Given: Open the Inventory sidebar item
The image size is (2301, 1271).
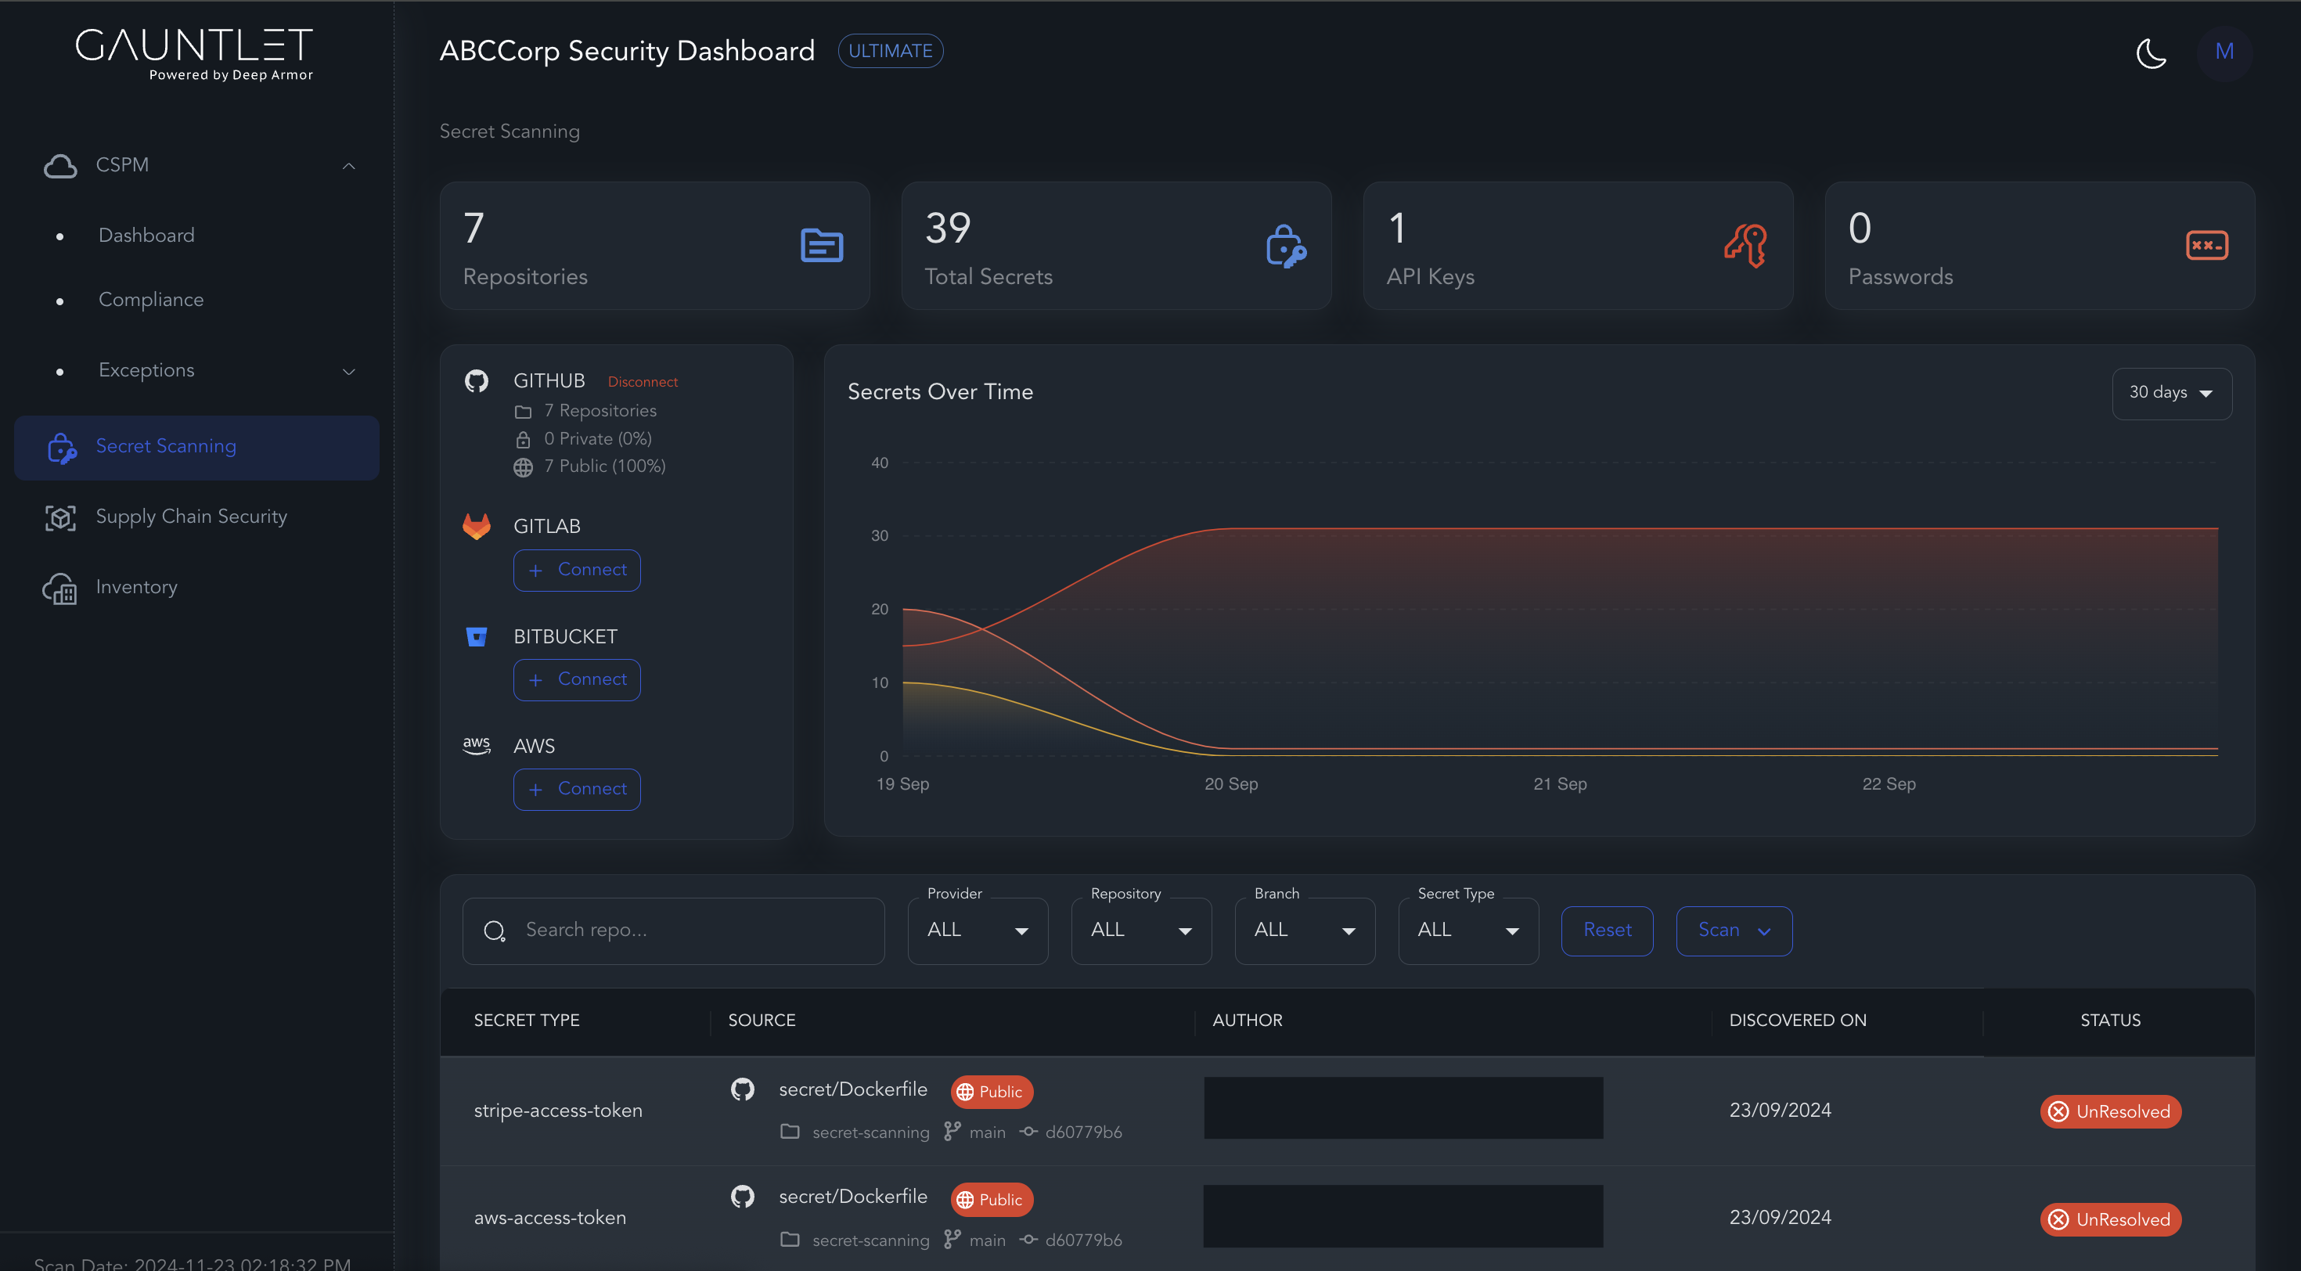Looking at the screenshot, I should tap(135, 588).
